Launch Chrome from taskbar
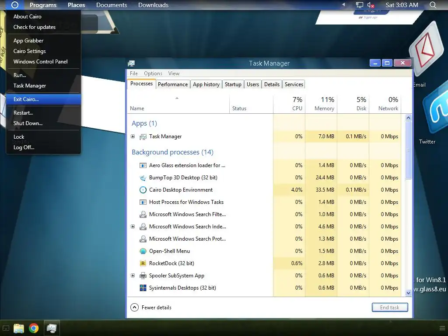 (x=34, y=328)
